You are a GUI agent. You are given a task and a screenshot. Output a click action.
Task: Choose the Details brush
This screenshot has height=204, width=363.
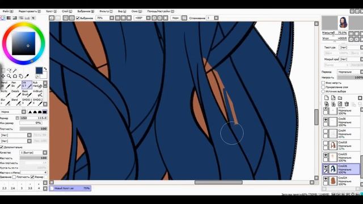click(x=16, y=93)
